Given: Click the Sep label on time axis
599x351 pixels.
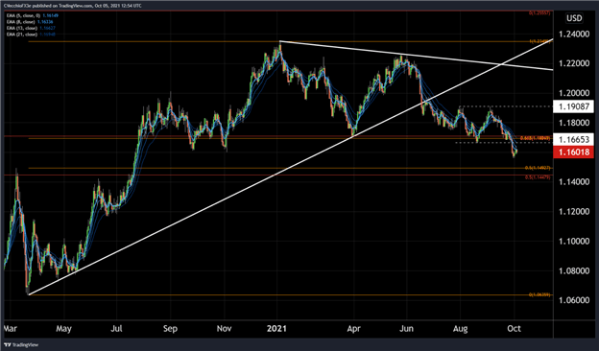Looking at the screenshot, I should pos(170,329).
